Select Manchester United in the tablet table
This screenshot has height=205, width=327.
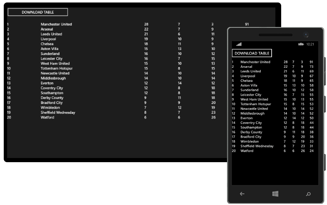[x=56, y=24]
